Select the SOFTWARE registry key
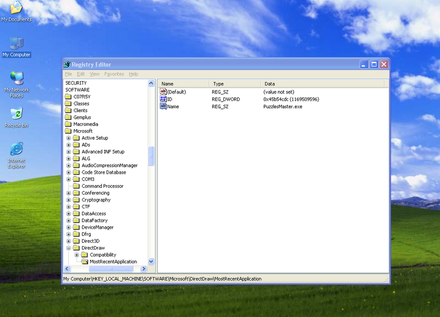The image size is (440, 317). (78, 90)
